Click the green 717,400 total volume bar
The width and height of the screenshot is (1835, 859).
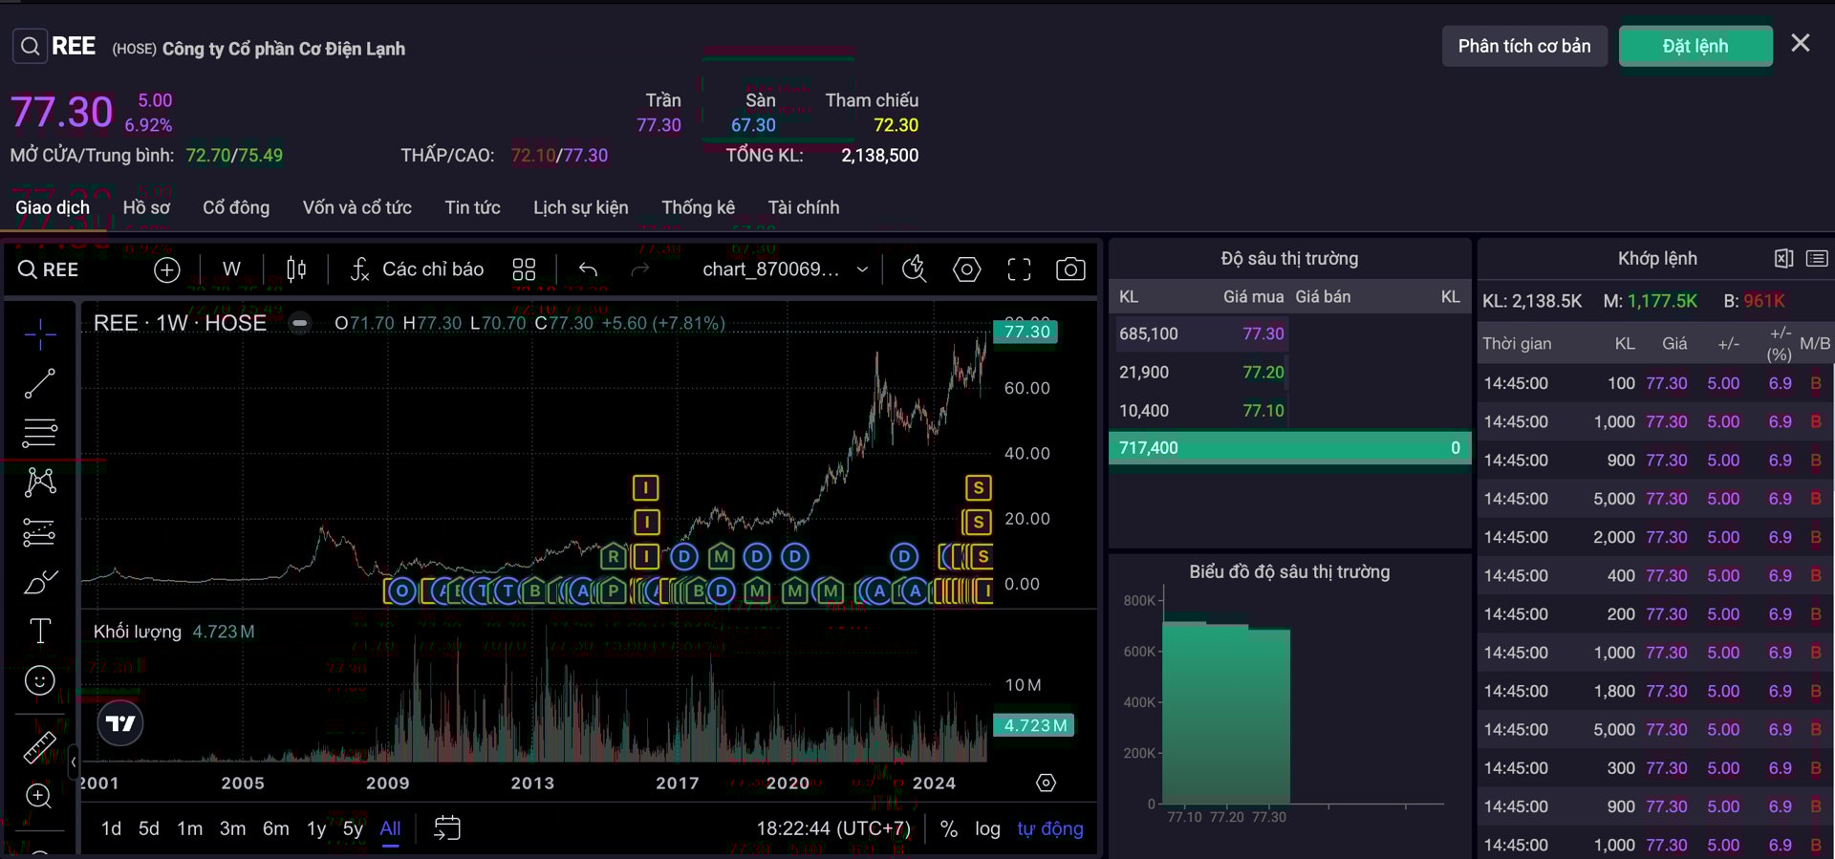(x=1289, y=447)
